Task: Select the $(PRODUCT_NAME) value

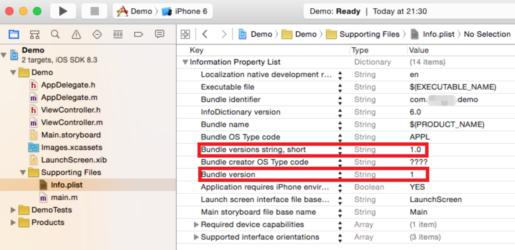Action: [x=447, y=125]
